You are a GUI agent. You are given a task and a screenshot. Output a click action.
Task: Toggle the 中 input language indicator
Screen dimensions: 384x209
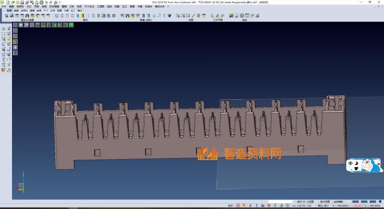click(x=351, y=163)
